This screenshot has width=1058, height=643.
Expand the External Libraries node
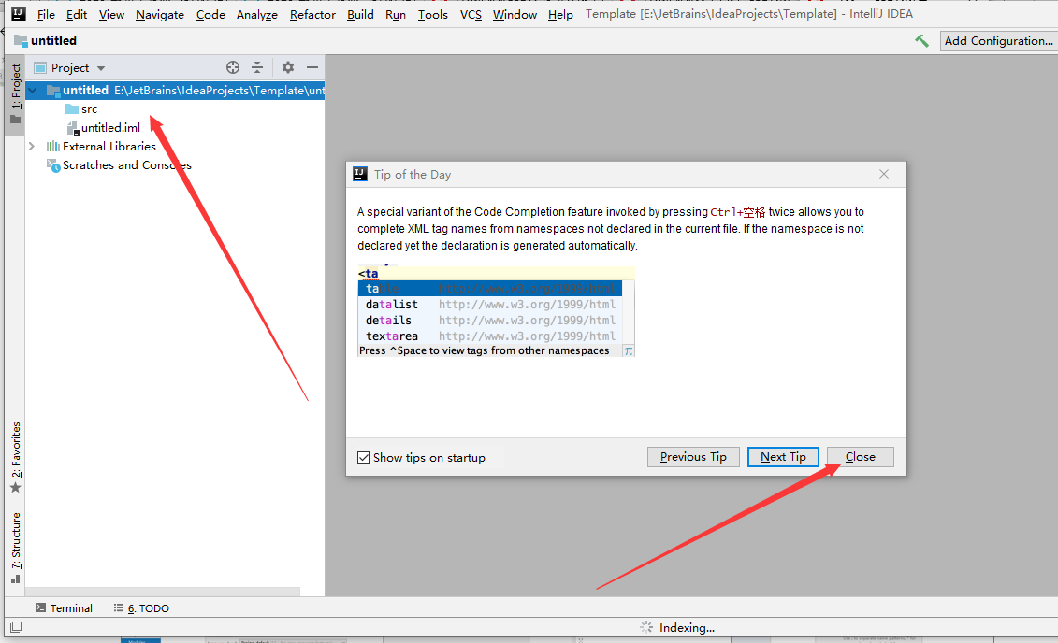(x=32, y=146)
